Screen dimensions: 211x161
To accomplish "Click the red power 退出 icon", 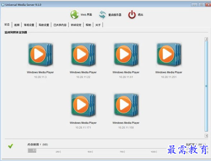I will 132,15.
